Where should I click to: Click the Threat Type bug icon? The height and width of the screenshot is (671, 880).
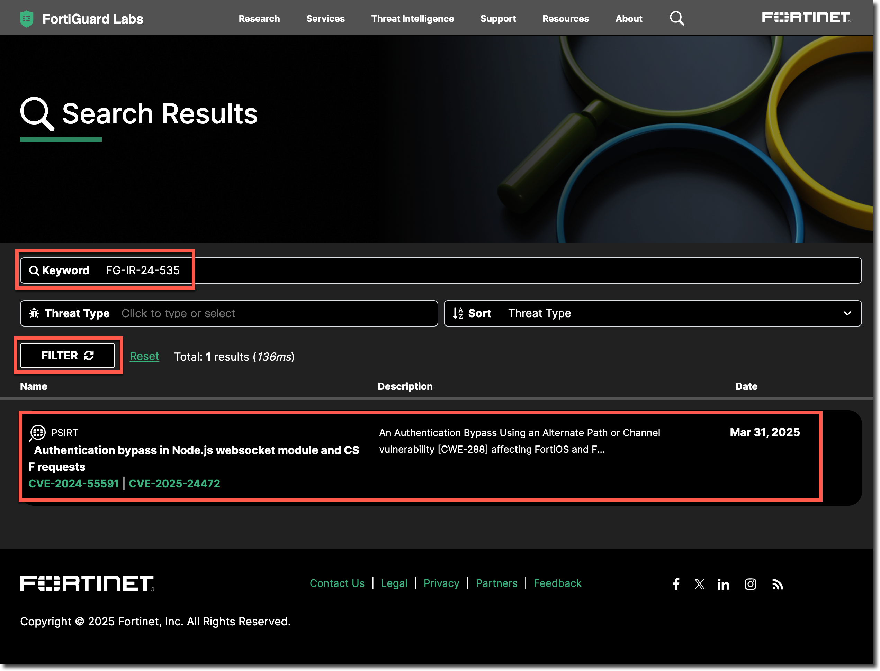coord(34,313)
